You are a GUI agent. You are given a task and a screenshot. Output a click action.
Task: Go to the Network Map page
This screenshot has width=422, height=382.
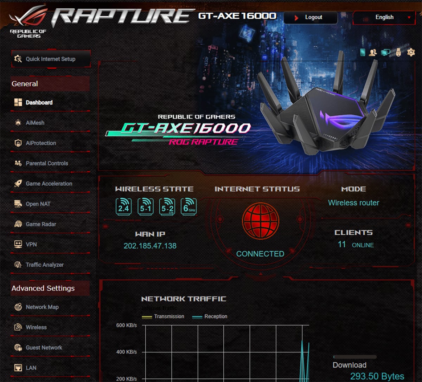[x=50, y=307]
